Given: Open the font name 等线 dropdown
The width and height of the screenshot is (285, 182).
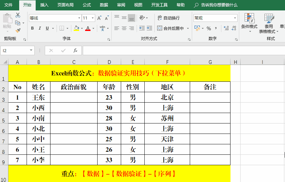Looking at the screenshot, I should (x=79, y=18).
